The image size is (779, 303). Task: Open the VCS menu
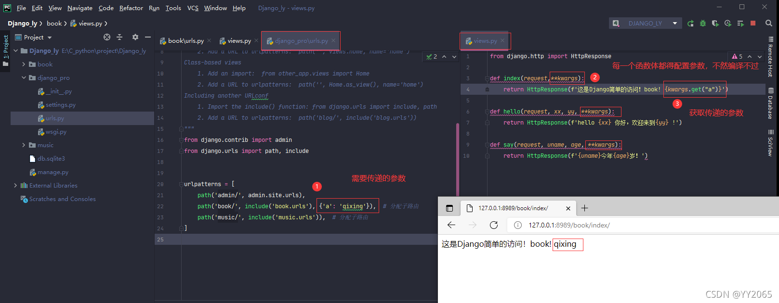point(193,8)
